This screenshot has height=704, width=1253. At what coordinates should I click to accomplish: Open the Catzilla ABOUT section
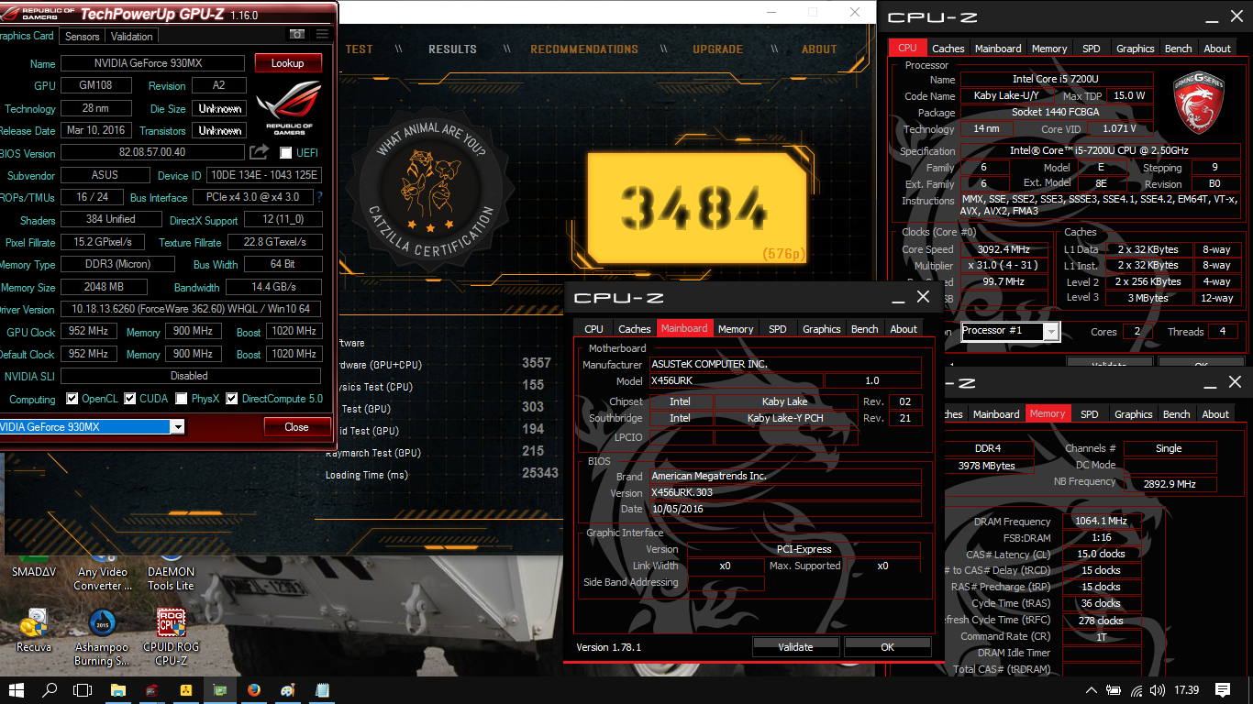click(819, 49)
